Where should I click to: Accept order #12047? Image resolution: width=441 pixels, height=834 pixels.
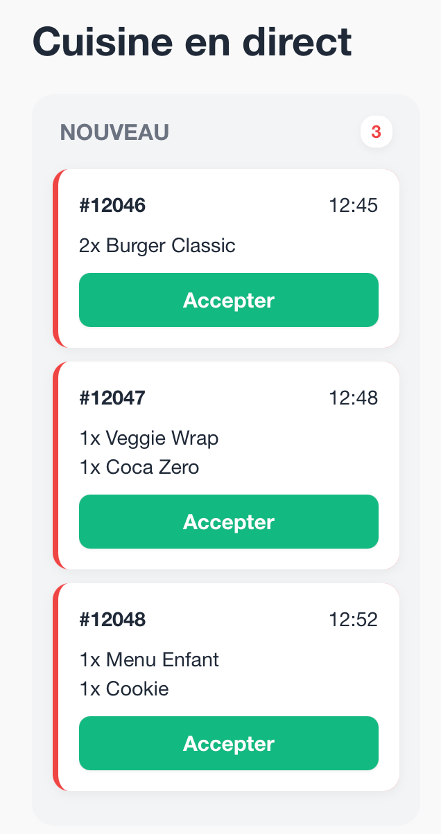228,522
